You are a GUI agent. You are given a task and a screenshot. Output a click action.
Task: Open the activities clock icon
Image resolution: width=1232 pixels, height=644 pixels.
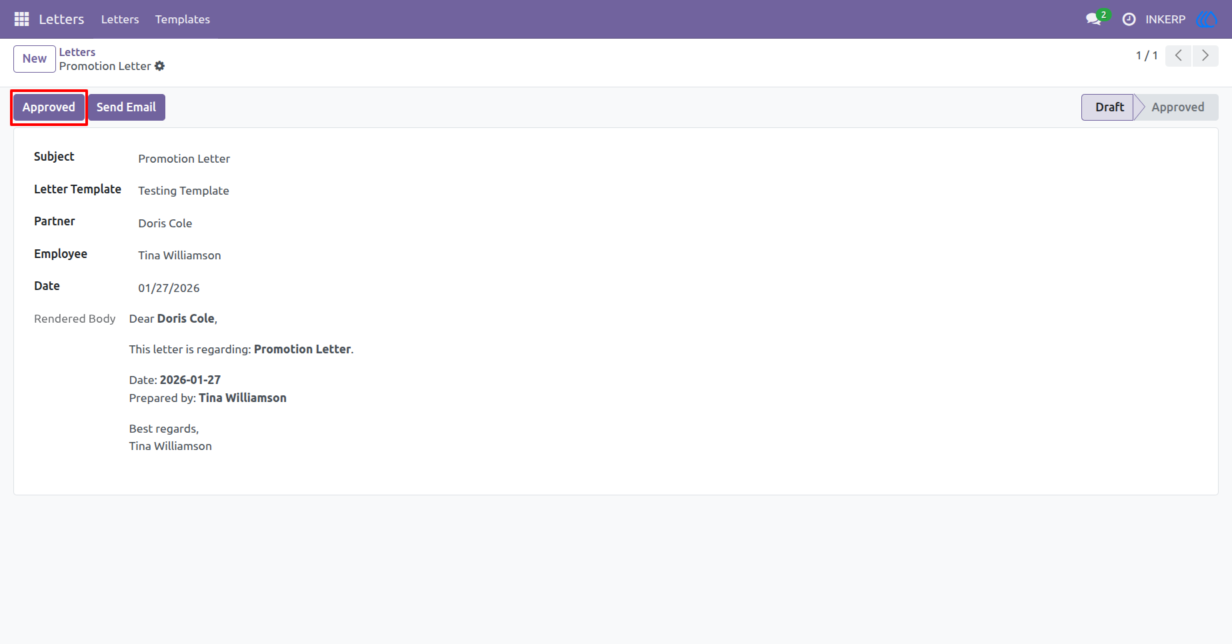point(1129,19)
